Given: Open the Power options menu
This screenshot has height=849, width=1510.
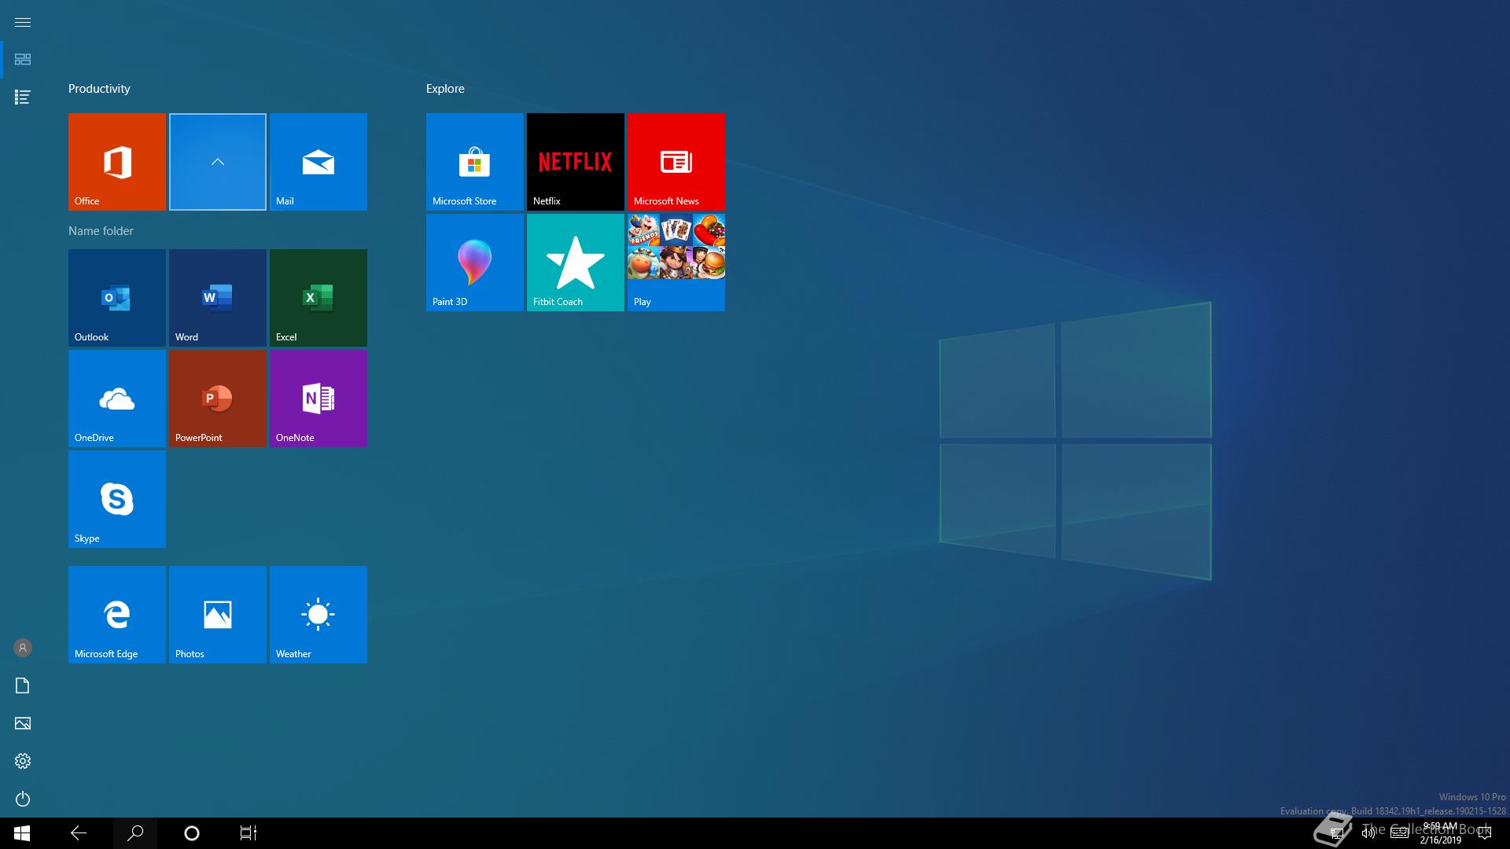Looking at the screenshot, I should 23,799.
